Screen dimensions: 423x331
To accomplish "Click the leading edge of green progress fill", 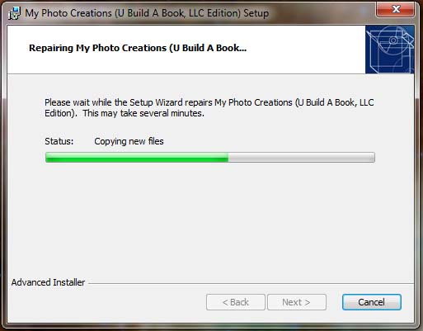I will [228, 158].
